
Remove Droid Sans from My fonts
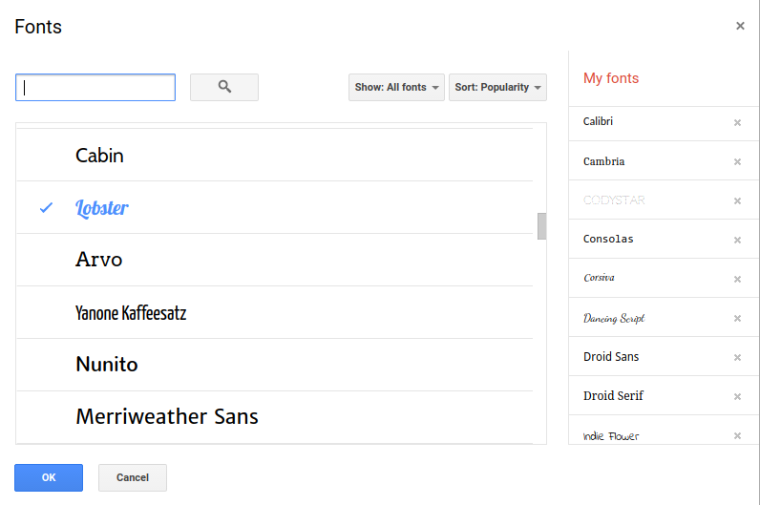pyautogui.click(x=737, y=357)
